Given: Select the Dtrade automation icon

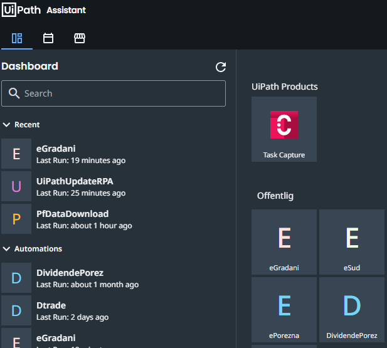Looking at the screenshot, I should point(16,310).
